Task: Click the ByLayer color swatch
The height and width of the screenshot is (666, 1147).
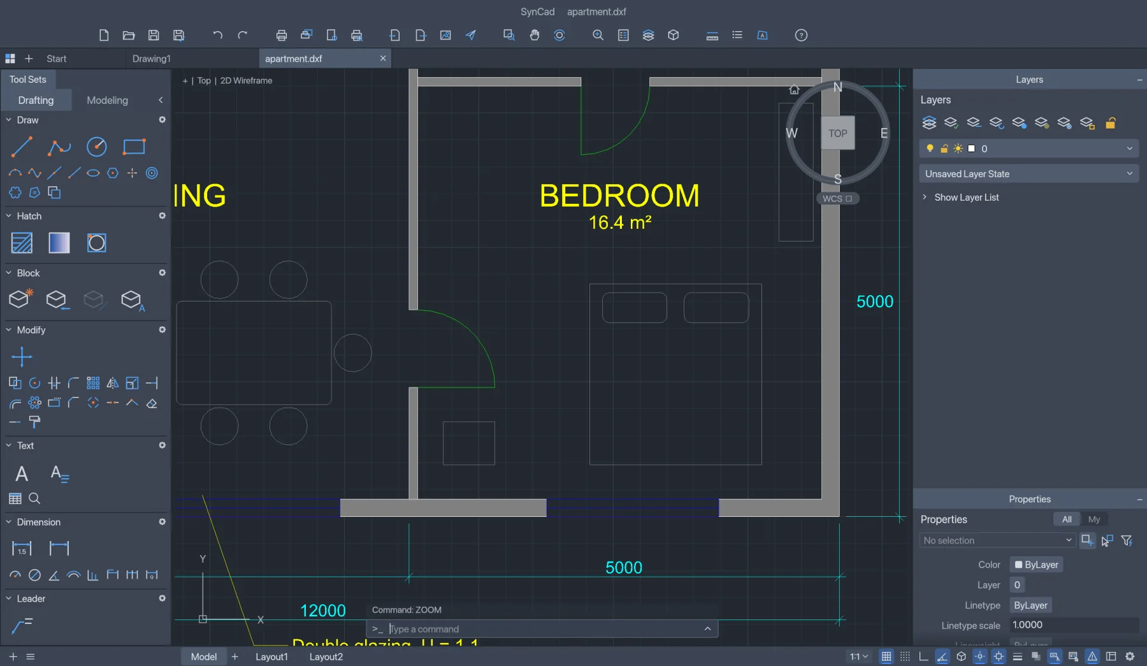Action: click(1037, 565)
